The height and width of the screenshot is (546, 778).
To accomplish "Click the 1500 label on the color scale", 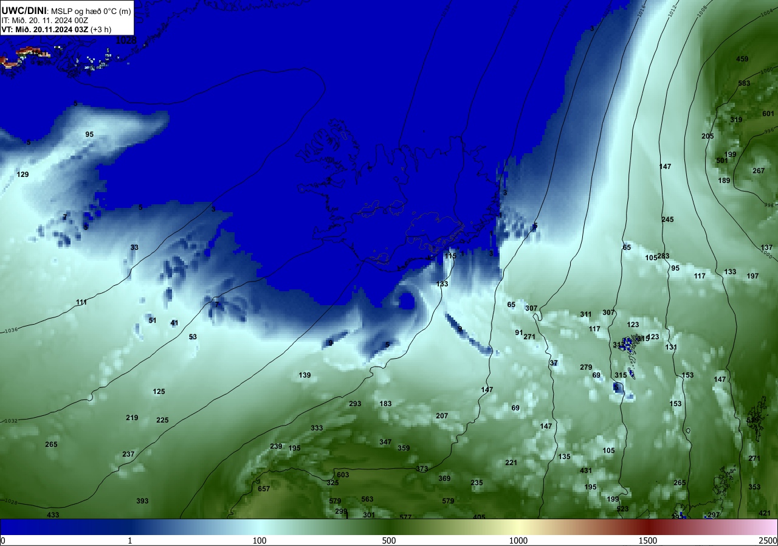I will [x=648, y=541].
